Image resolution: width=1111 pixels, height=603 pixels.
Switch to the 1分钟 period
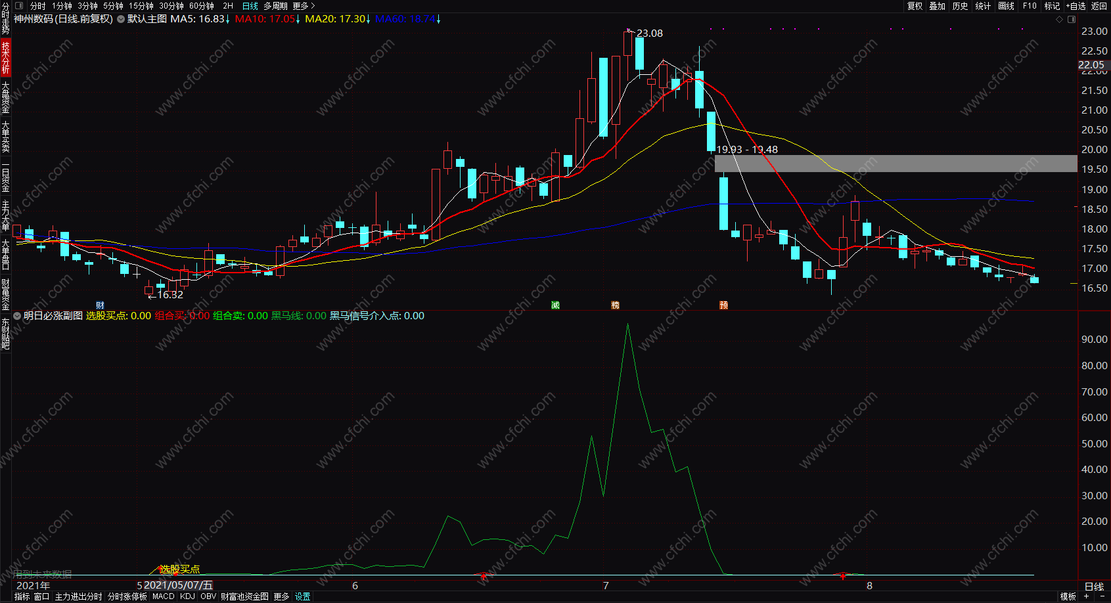(x=62, y=6)
